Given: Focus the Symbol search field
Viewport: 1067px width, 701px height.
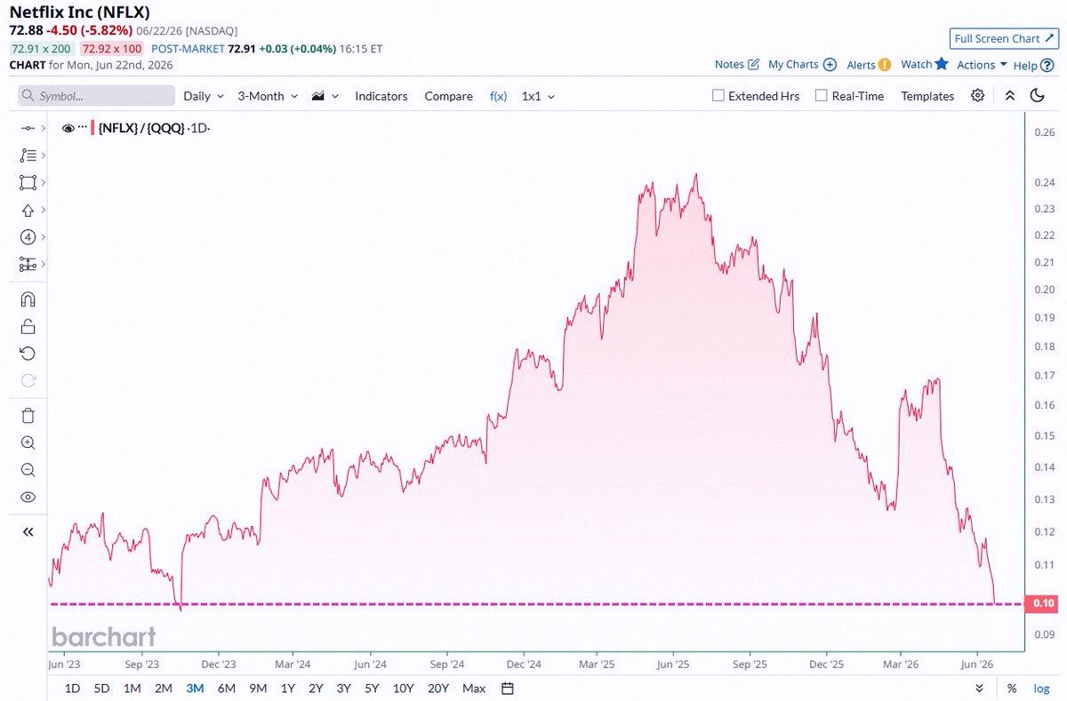Looking at the screenshot, I should click(x=96, y=96).
